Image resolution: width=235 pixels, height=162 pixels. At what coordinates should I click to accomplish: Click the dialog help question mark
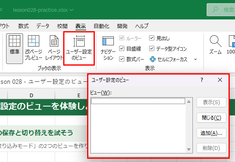202,80
